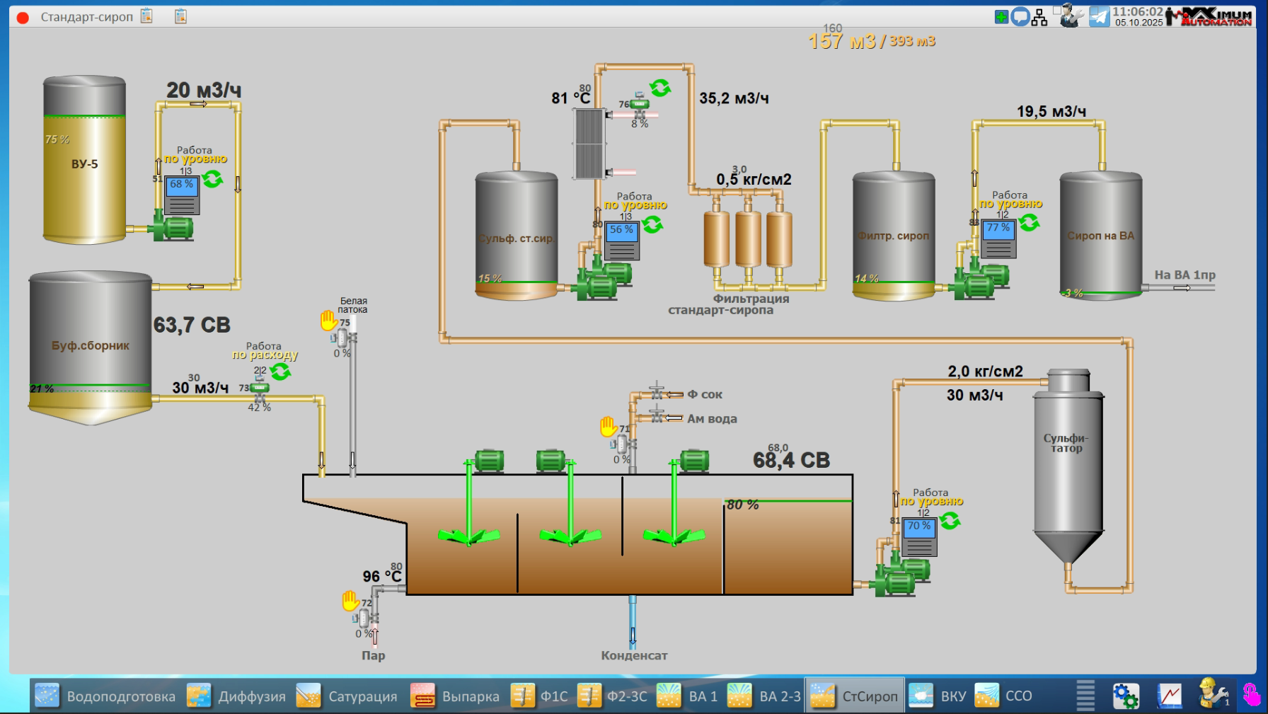This screenshot has height=714, width=1268.
Task: Click the pink touch hand icon
Action: [x=1251, y=695]
